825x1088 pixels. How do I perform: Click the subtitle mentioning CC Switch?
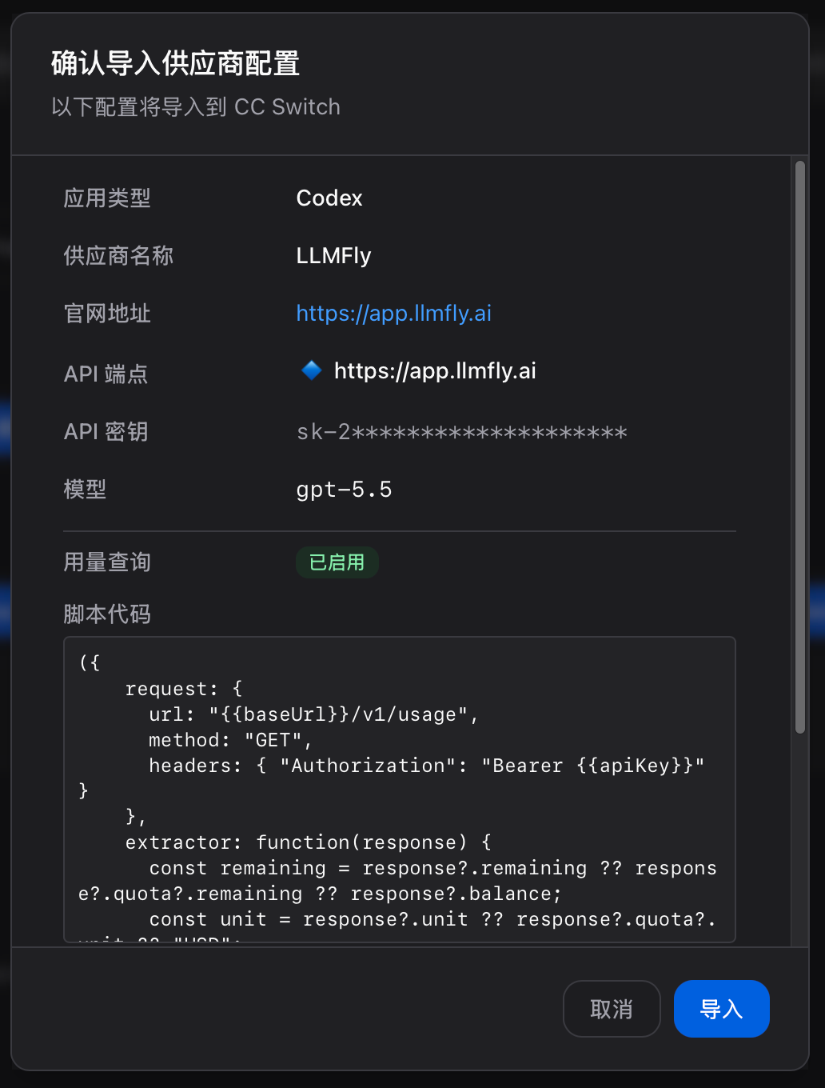point(196,106)
